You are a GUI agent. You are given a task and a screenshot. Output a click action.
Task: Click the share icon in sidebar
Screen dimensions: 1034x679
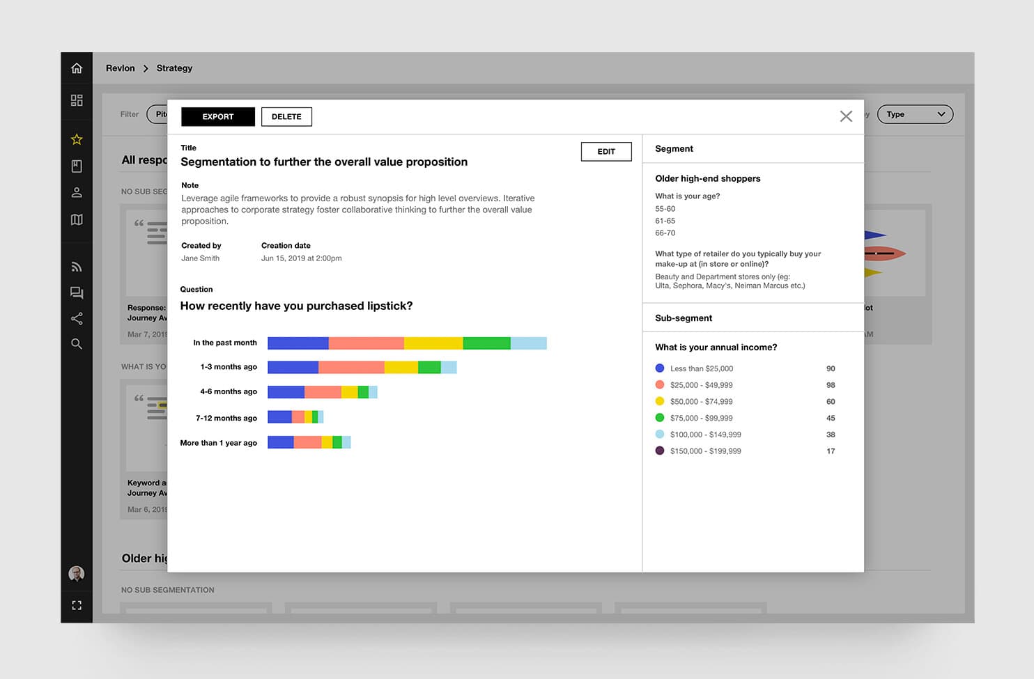[x=77, y=319]
